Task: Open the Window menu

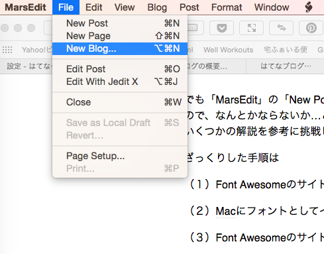Action: (272, 7)
